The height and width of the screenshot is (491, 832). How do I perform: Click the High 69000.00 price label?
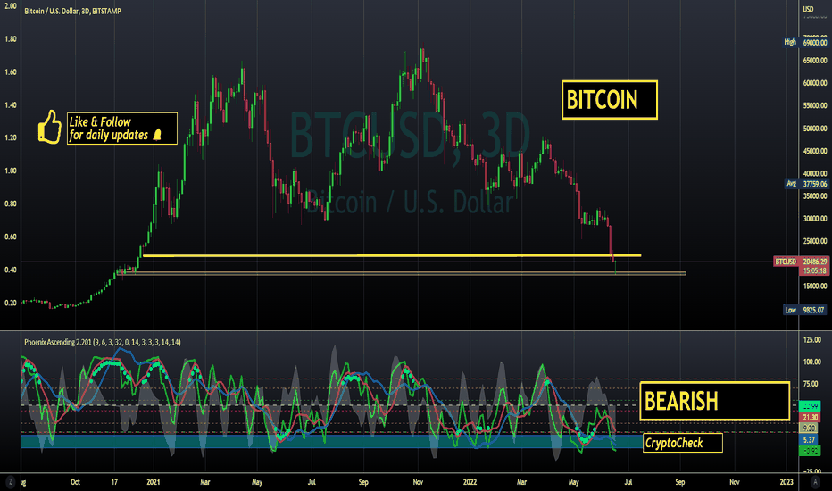(806, 42)
